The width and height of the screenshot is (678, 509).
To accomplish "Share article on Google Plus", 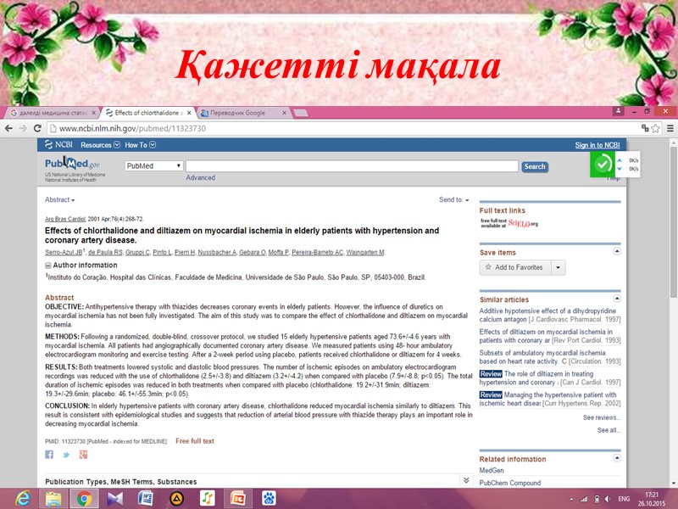I will (x=83, y=455).
